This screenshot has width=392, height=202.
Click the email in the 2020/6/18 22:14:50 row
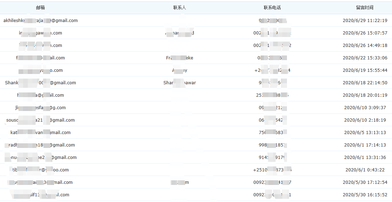click(40, 83)
